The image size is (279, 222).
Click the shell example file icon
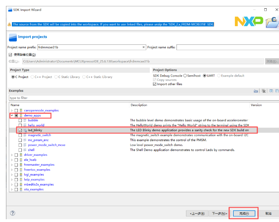coord(25,150)
